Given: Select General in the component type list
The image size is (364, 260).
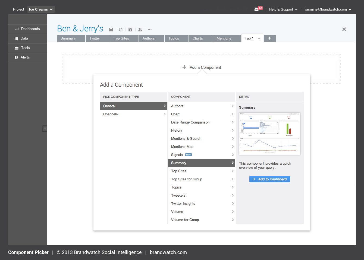Looking at the screenshot, I should pos(134,106).
